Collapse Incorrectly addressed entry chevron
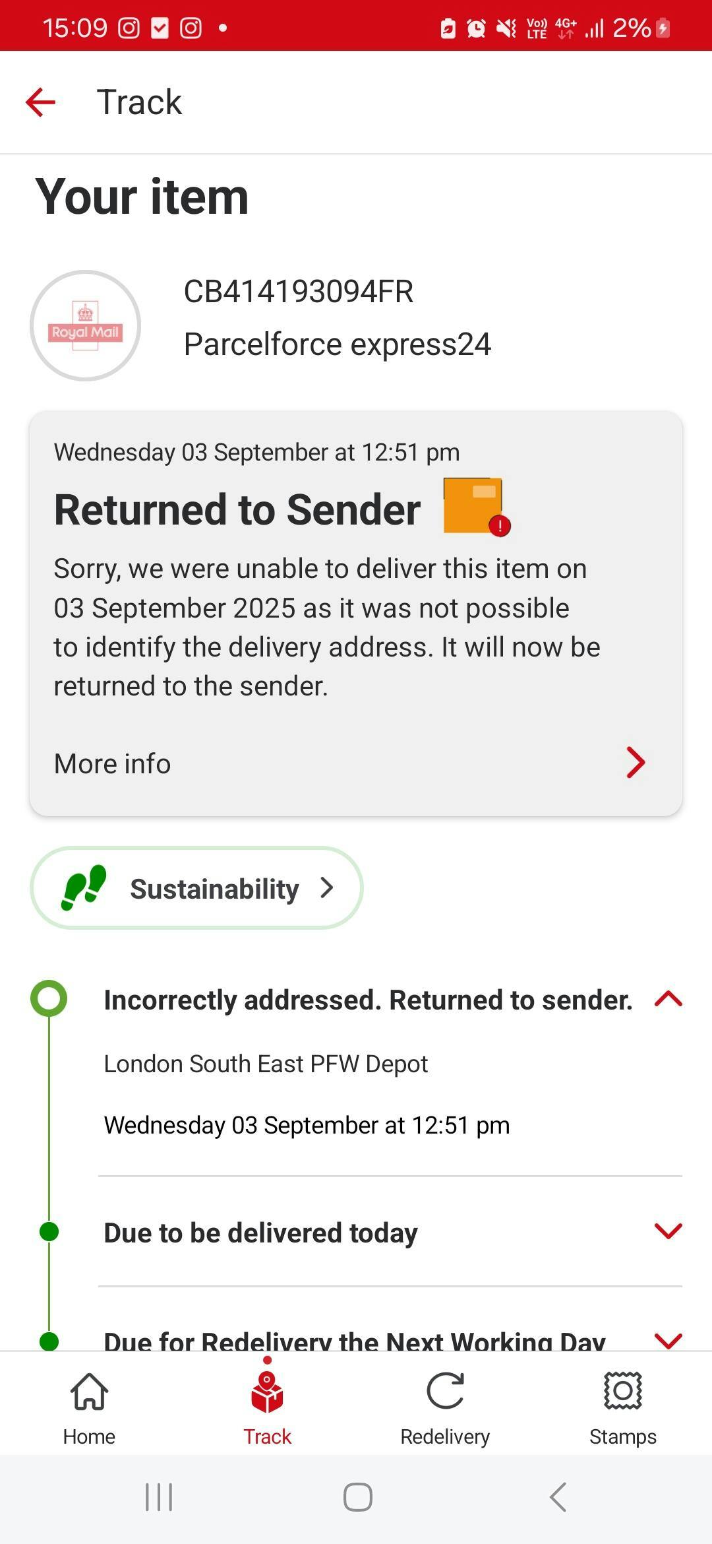 click(668, 999)
